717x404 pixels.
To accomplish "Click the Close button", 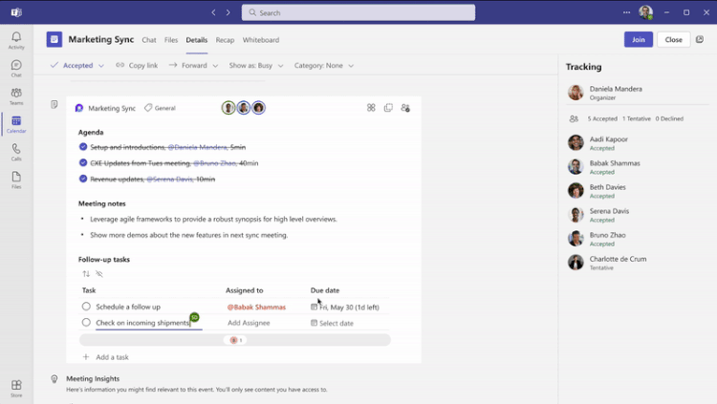I will point(673,39).
